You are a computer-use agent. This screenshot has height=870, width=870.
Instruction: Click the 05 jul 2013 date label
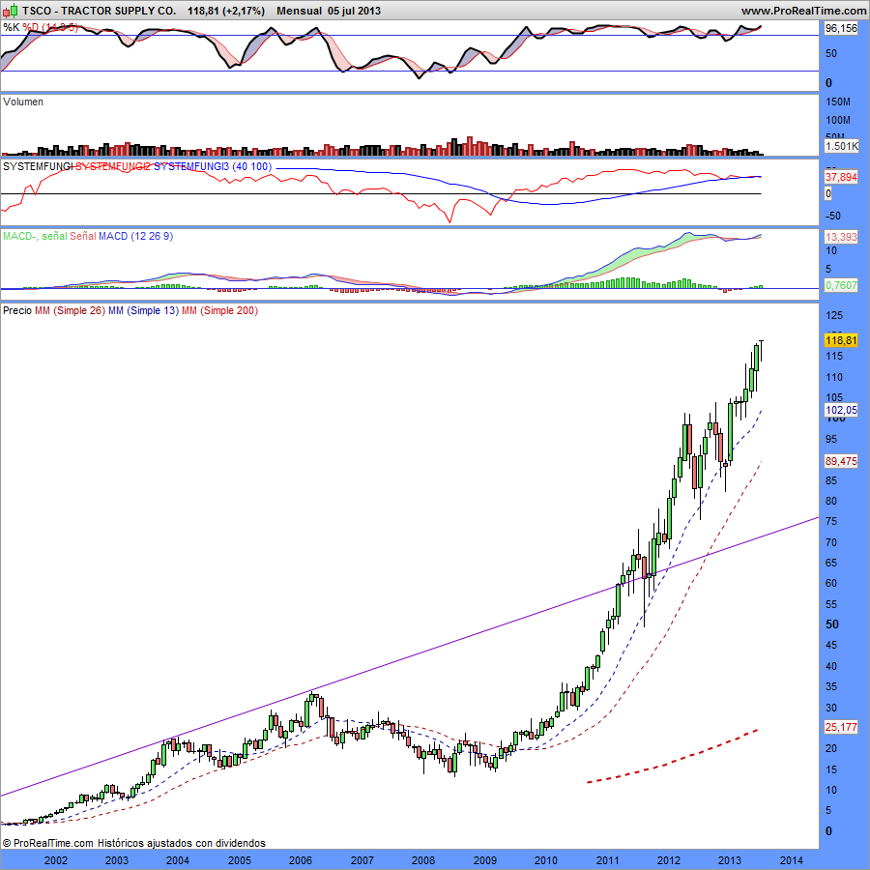point(354,11)
